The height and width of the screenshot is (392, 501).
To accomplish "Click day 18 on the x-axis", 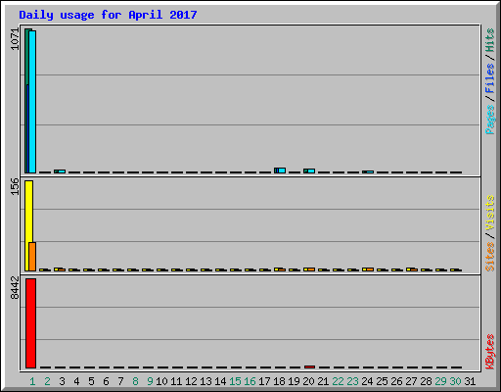I will (x=279, y=381).
